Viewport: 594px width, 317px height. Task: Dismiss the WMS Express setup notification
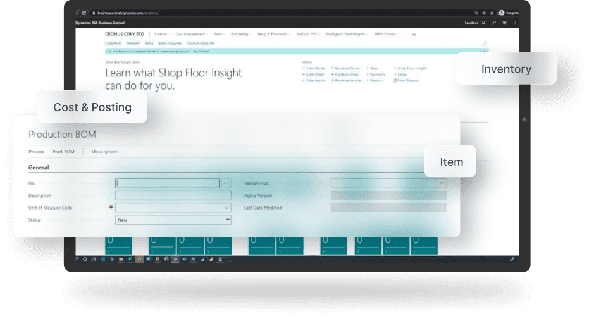pos(109,51)
